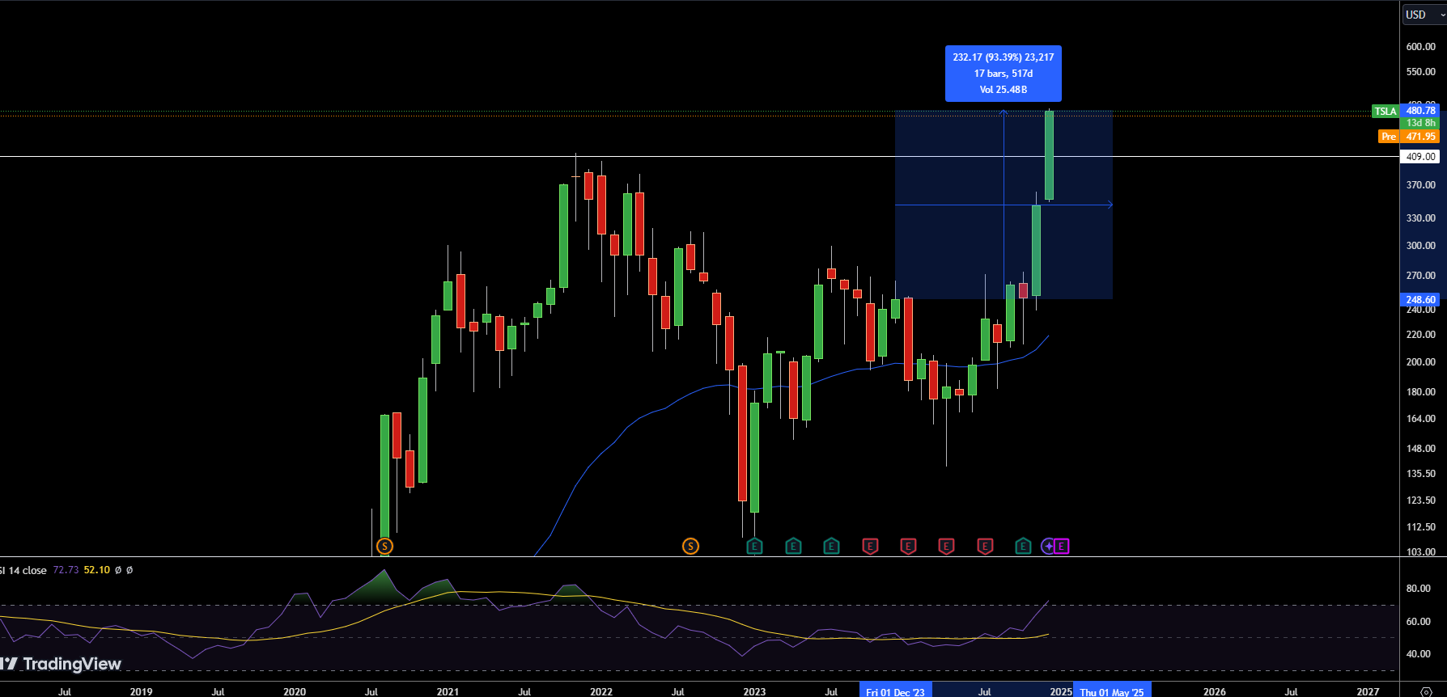Viewport: 1447px width, 697px height.
Task: Open the red earnings marker just after Jul 2023
Action: 870,547
